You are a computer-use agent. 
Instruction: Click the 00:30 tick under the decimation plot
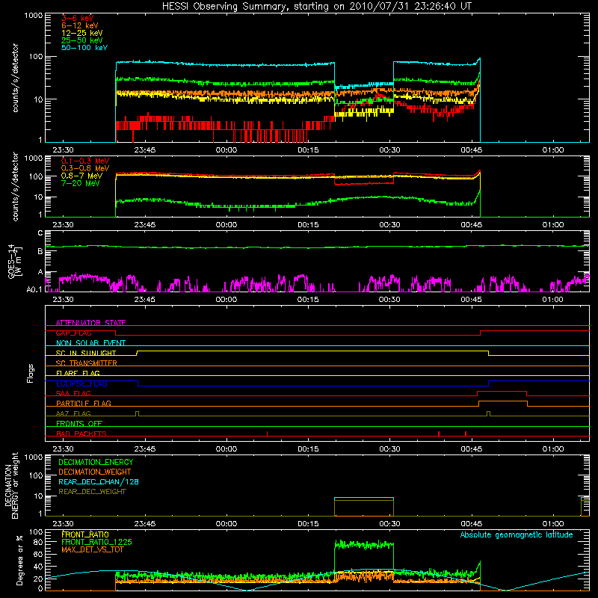(389, 524)
